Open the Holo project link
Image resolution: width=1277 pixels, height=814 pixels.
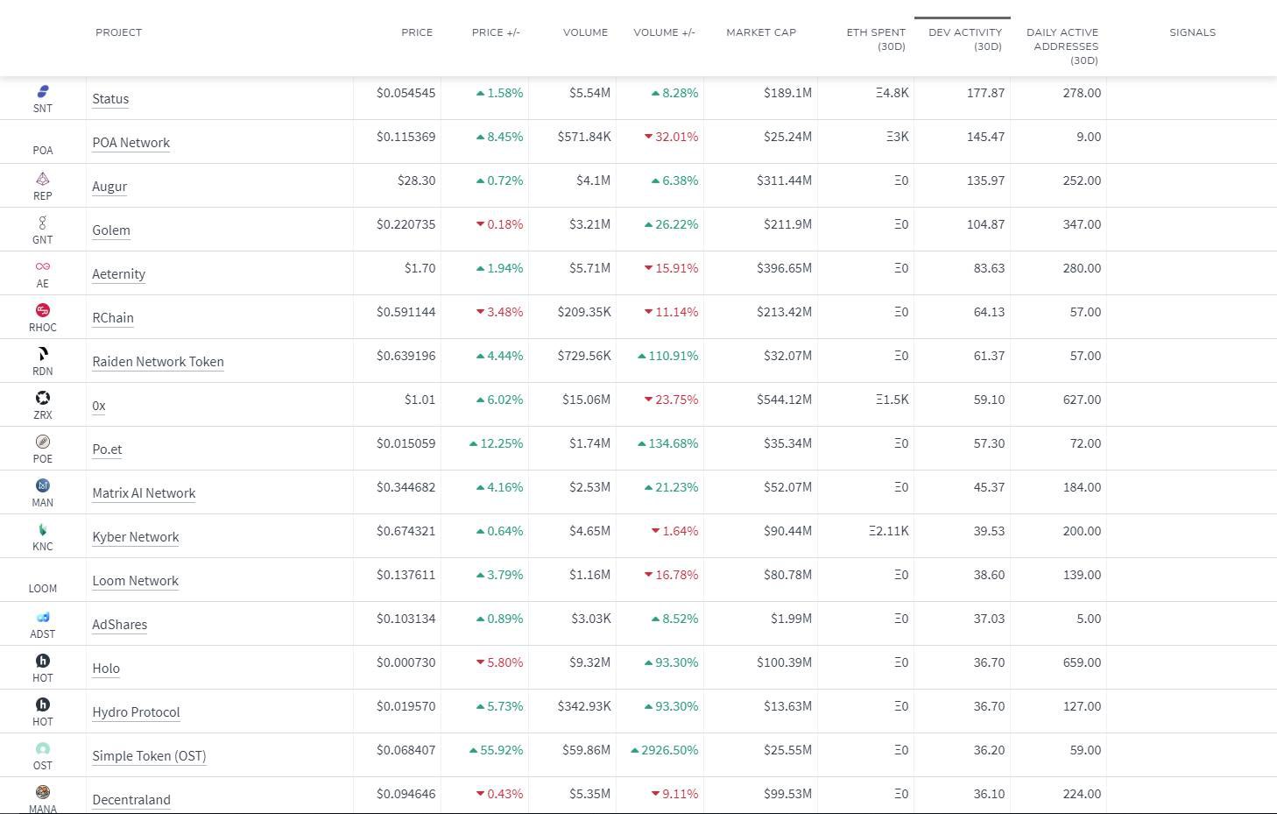click(x=106, y=669)
